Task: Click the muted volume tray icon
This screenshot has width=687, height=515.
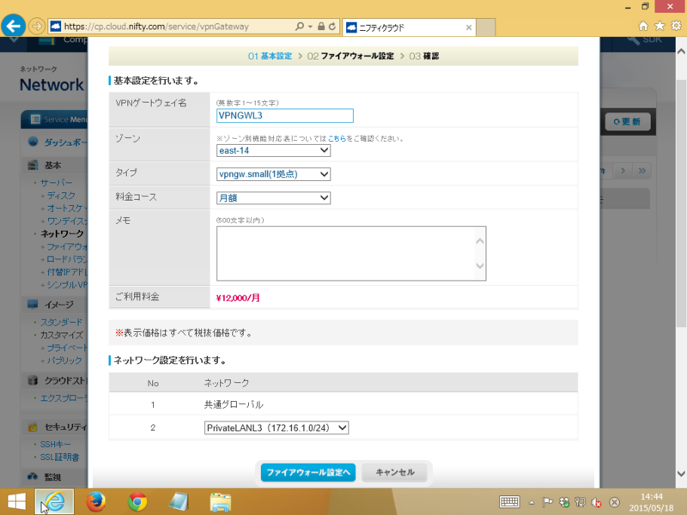Action: 596,502
